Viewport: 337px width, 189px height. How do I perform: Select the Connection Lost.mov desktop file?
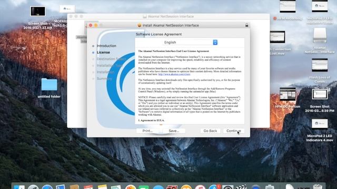click(277, 37)
